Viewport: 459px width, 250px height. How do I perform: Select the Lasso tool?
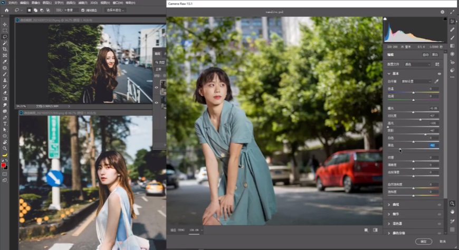pos(5,37)
